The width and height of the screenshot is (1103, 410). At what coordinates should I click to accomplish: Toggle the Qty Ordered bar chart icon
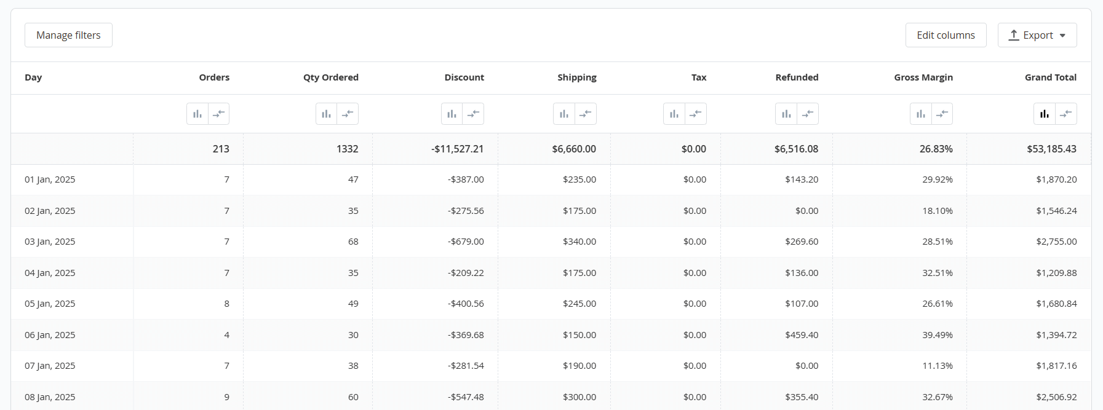(x=327, y=114)
